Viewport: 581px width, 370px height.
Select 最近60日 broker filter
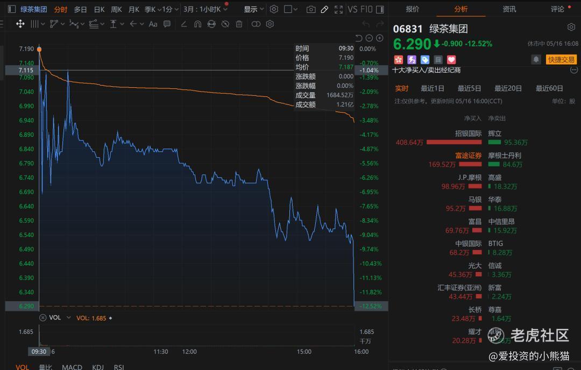pyautogui.click(x=549, y=88)
